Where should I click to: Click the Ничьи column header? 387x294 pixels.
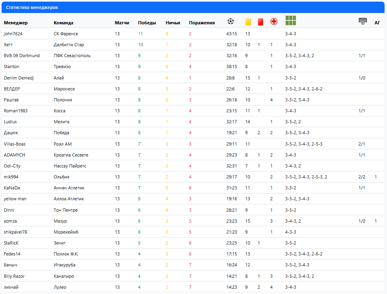[x=173, y=23]
